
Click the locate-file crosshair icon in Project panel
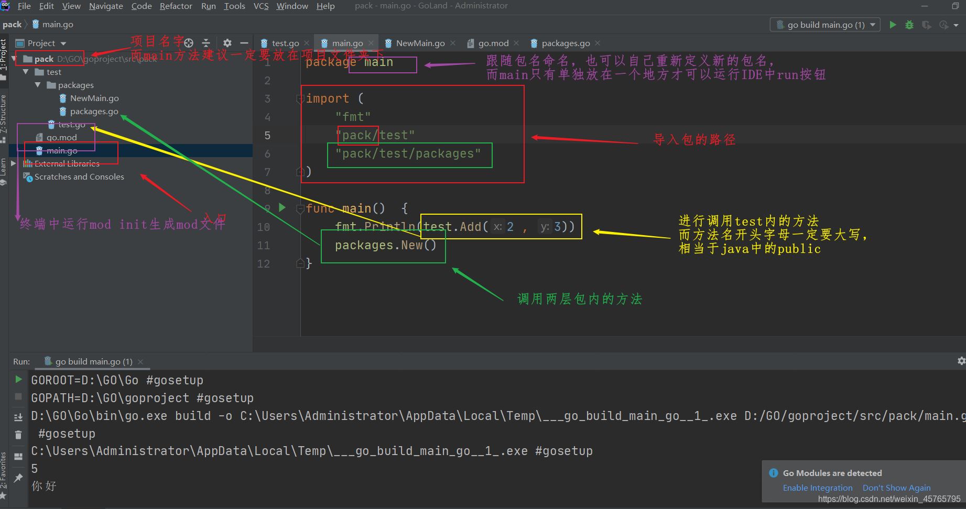coord(189,43)
